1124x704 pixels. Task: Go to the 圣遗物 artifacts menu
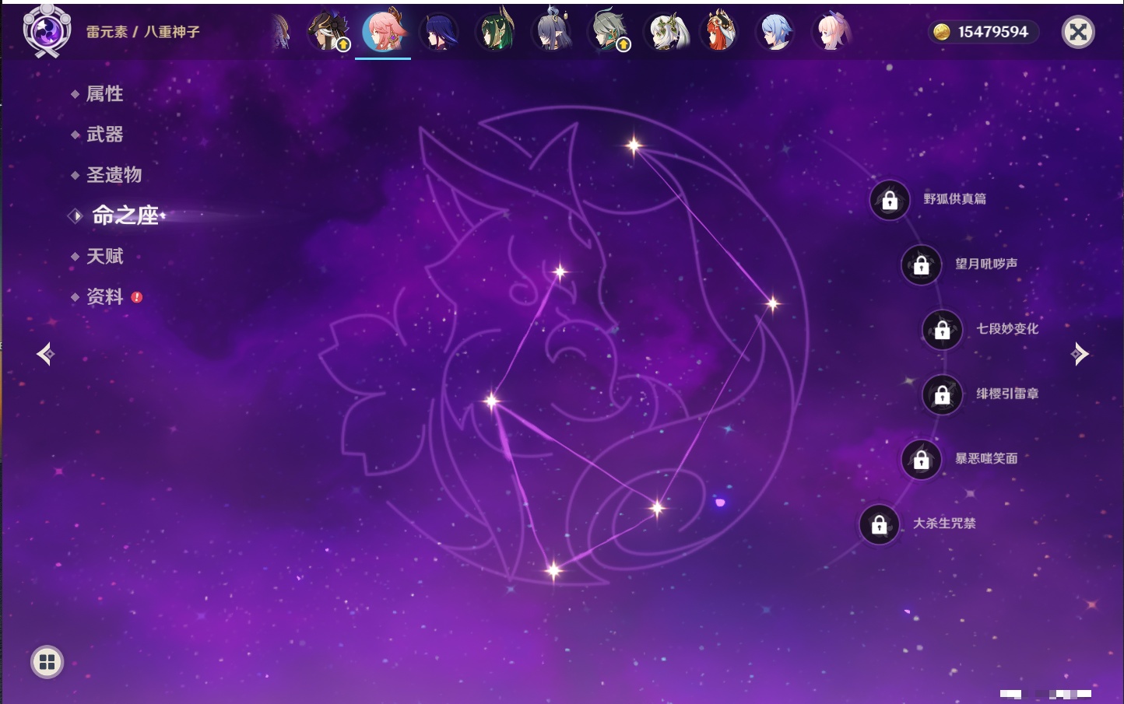[114, 175]
